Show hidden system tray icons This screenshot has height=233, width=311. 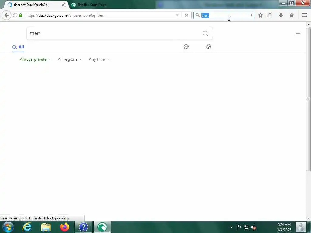click(231, 227)
